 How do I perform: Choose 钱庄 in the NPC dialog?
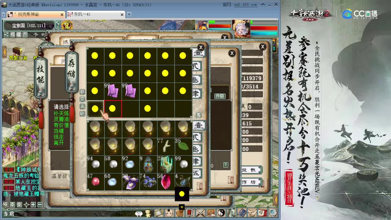coord(59,137)
